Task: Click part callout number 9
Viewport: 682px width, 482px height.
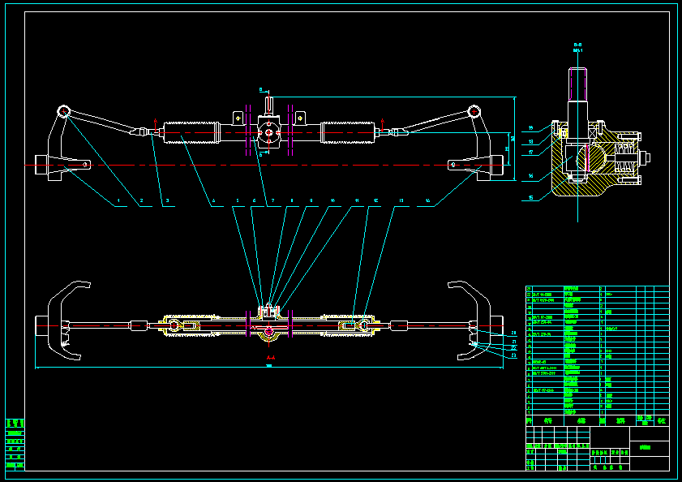Action: click(311, 200)
